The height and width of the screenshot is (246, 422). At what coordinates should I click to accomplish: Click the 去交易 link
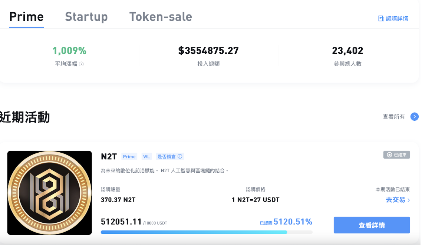[x=395, y=200]
